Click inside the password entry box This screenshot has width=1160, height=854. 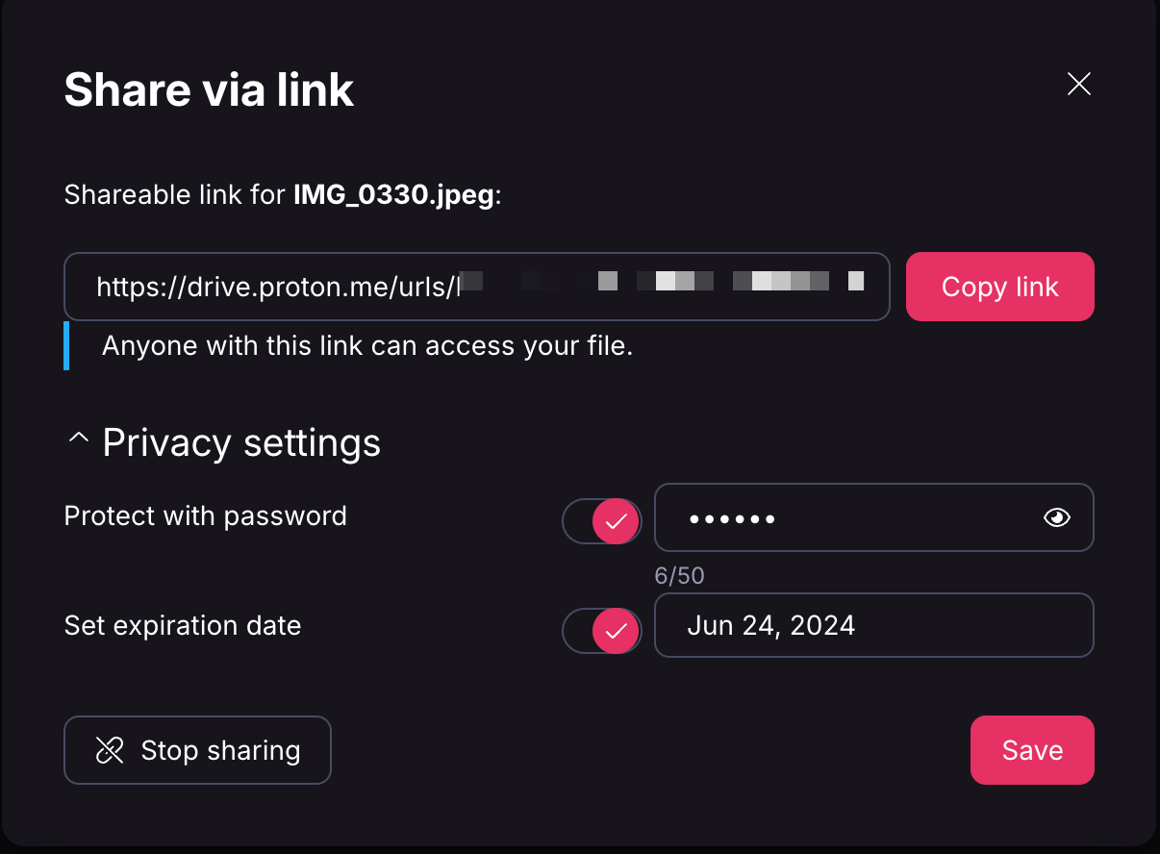(x=873, y=517)
